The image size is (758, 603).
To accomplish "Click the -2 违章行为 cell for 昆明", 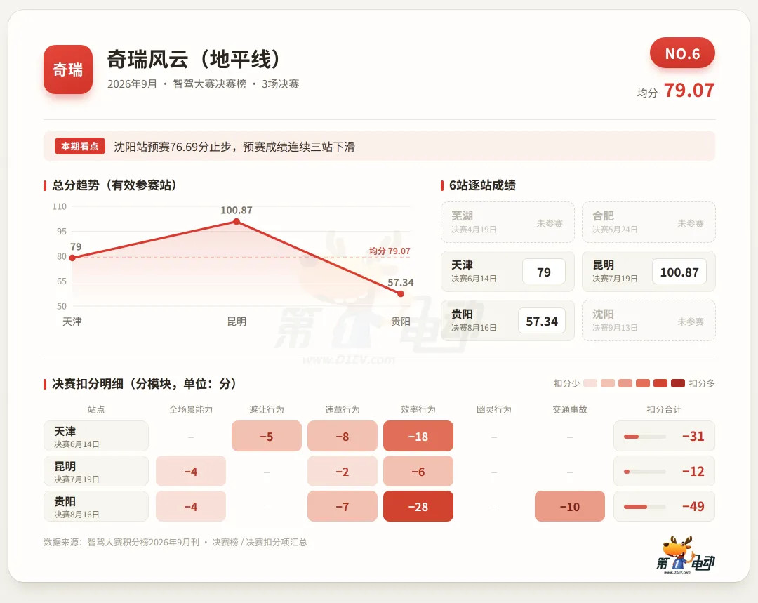I will 343,471.
